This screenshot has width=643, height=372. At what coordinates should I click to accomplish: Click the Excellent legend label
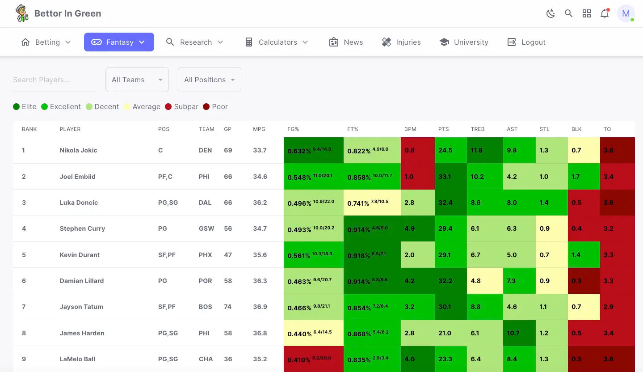65,106
